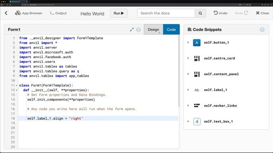Fold the class Form1 code at line 11
Screen dimensions: 273x153
pos(17,85)
